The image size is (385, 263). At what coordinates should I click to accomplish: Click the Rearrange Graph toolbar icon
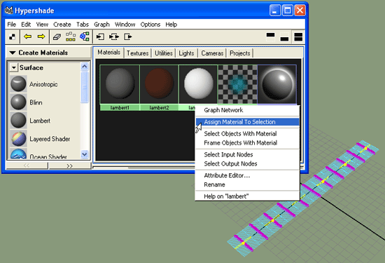point(71,36)
